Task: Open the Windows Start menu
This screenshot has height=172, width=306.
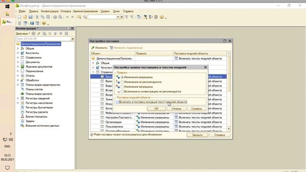Action: (x=8, y=6)
